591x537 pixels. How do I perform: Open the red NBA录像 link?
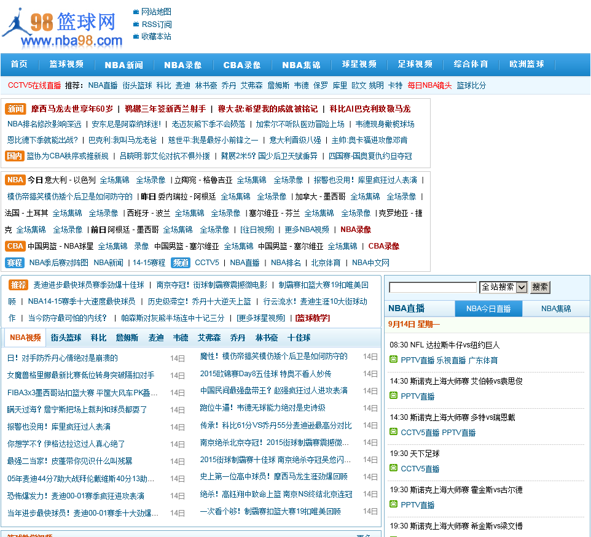[x=356, y=230]
